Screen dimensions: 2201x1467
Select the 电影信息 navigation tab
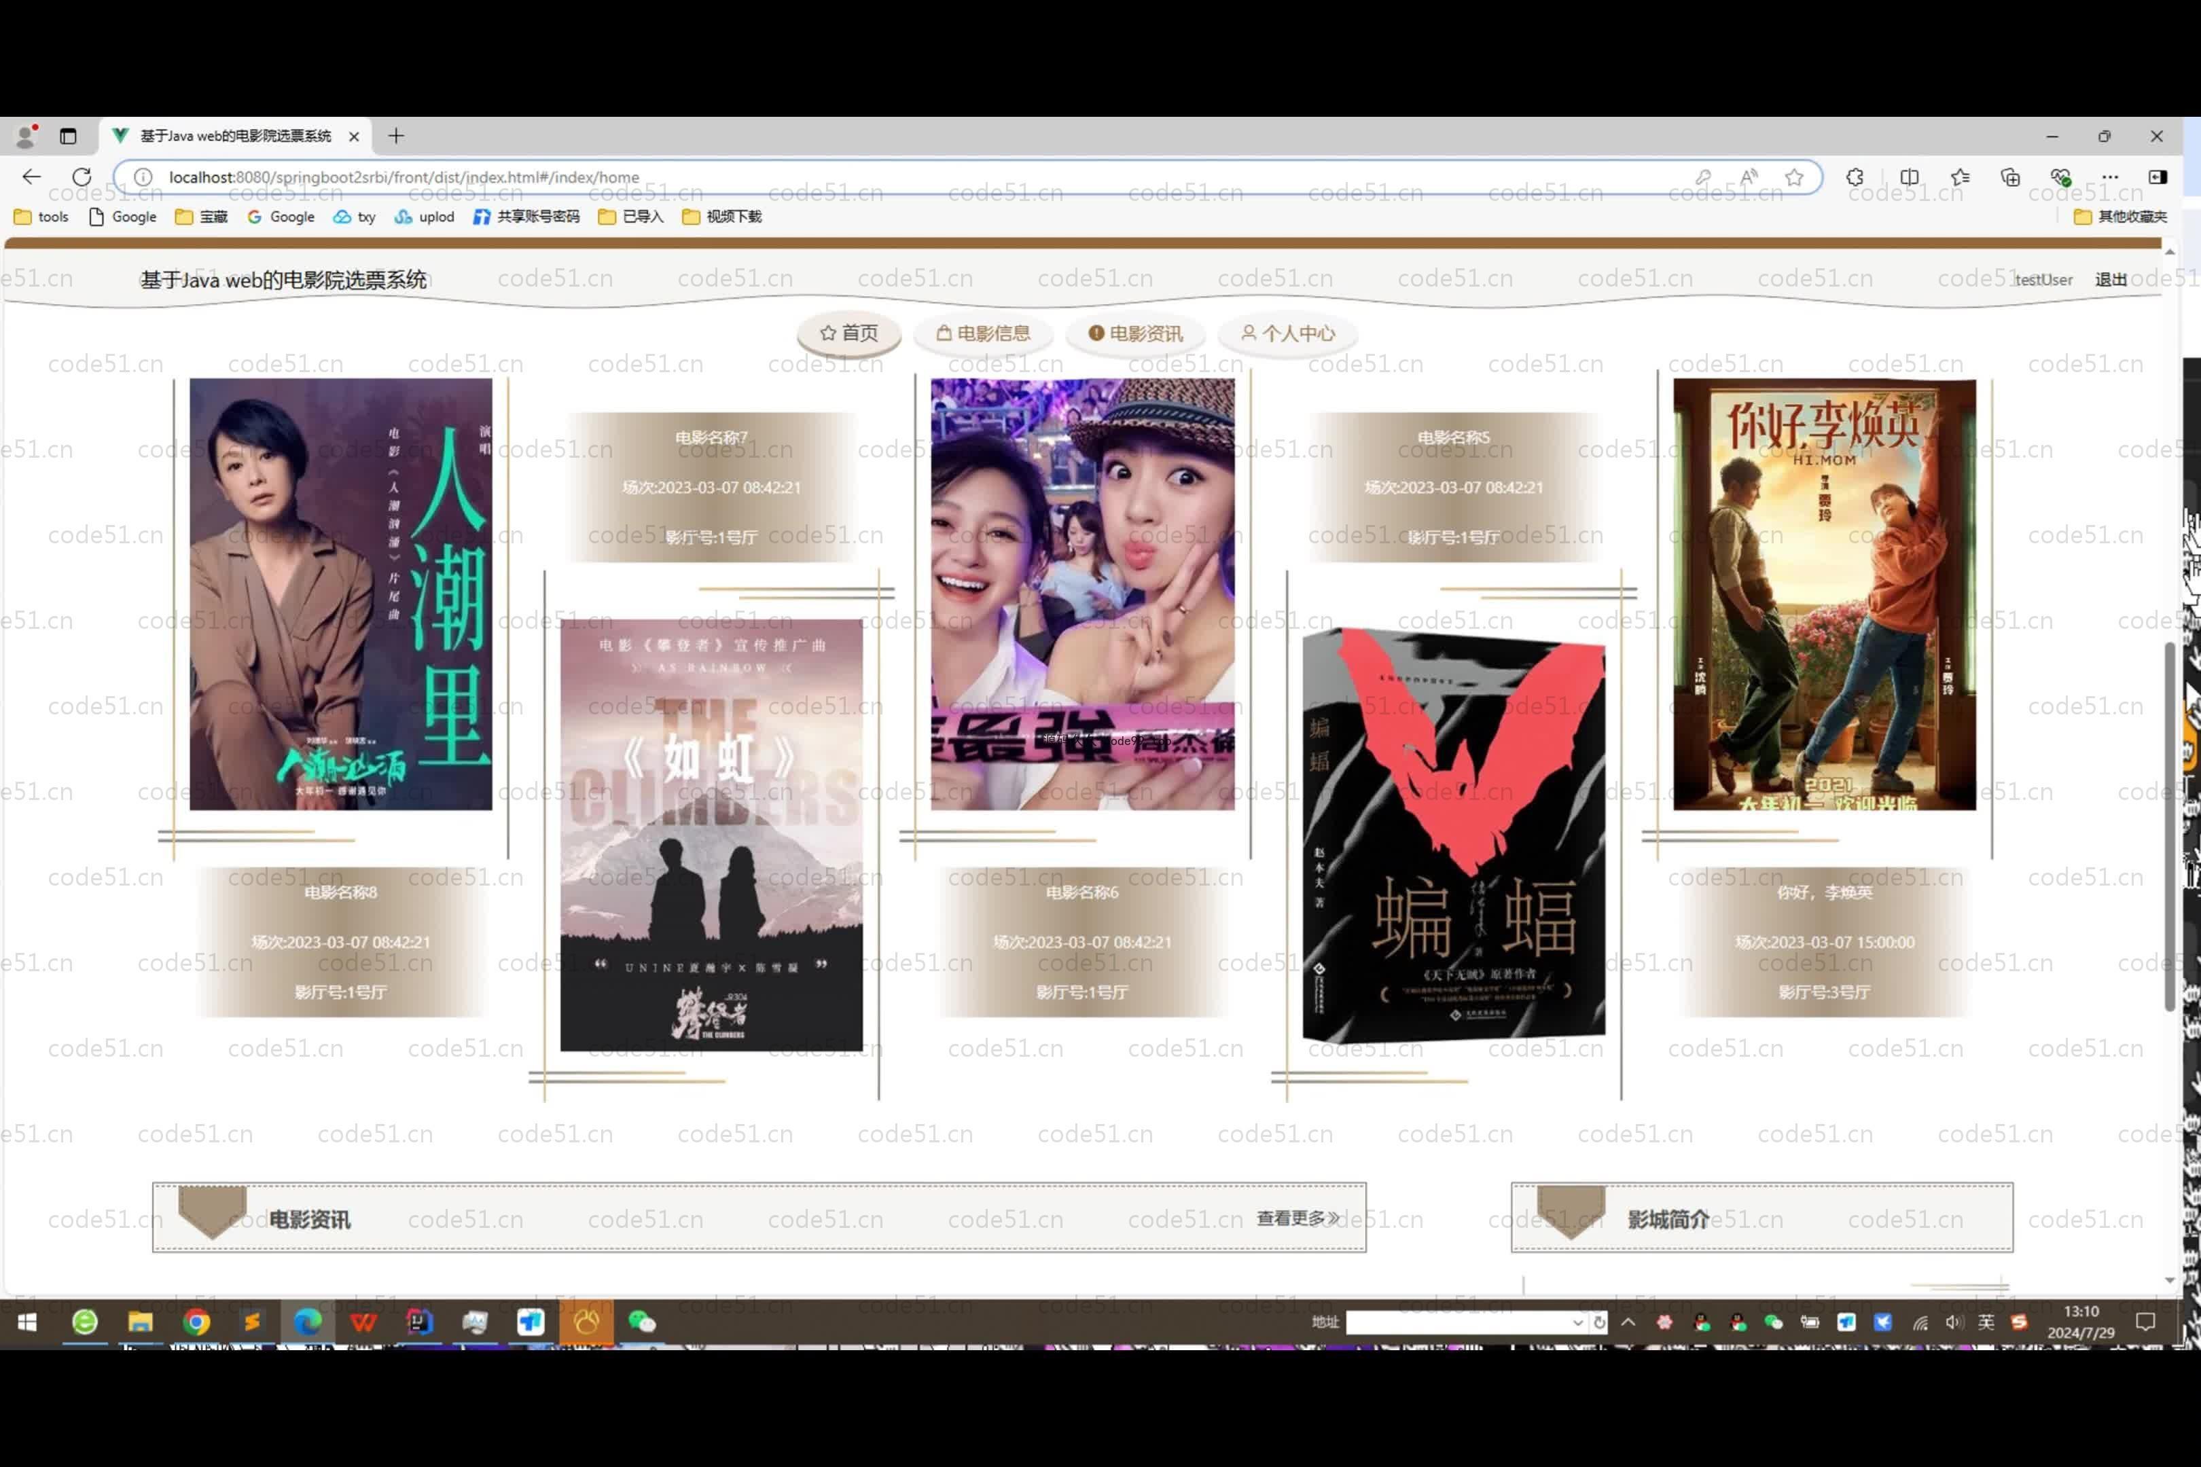tap(982, 333)
